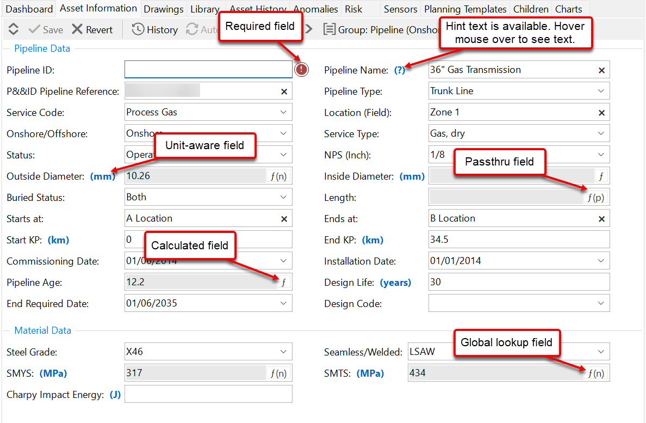Open the End Required Date dropdown

coord(283,303)
